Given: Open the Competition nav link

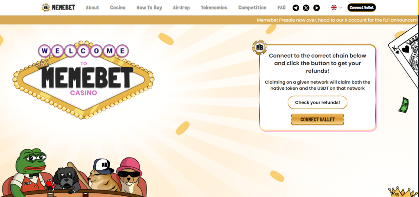Looking at the screenshot, I should pyautogui.click(x=252, y=8).
